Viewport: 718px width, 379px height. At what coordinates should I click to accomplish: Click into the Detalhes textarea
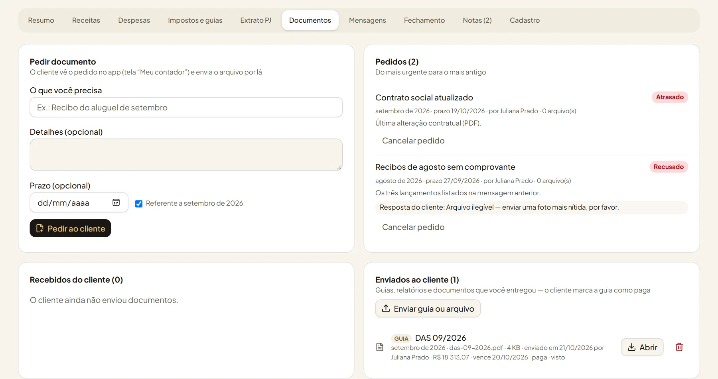pyautogui.click(x=186, y=155)
